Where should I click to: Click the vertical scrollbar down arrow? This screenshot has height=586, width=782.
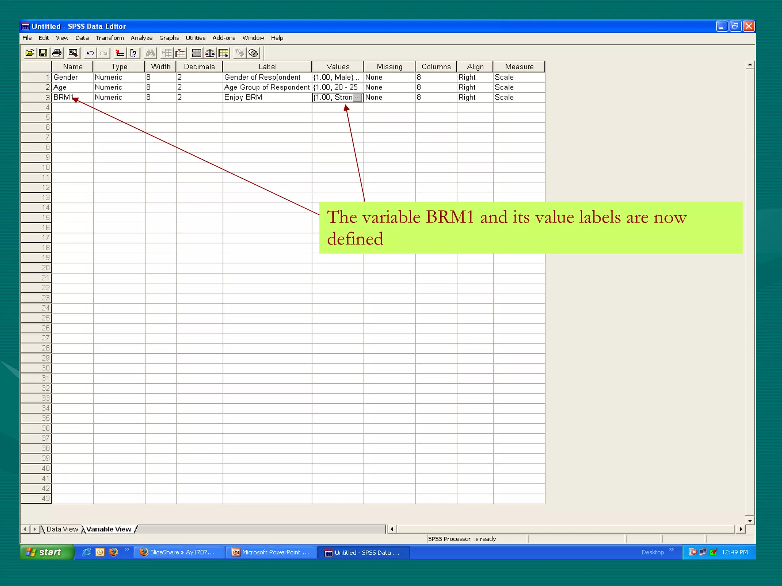pyautogui.click(x=750, y=521)
